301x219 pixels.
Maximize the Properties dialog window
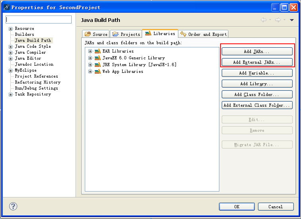pyautogui.click(x=284, y=8)
